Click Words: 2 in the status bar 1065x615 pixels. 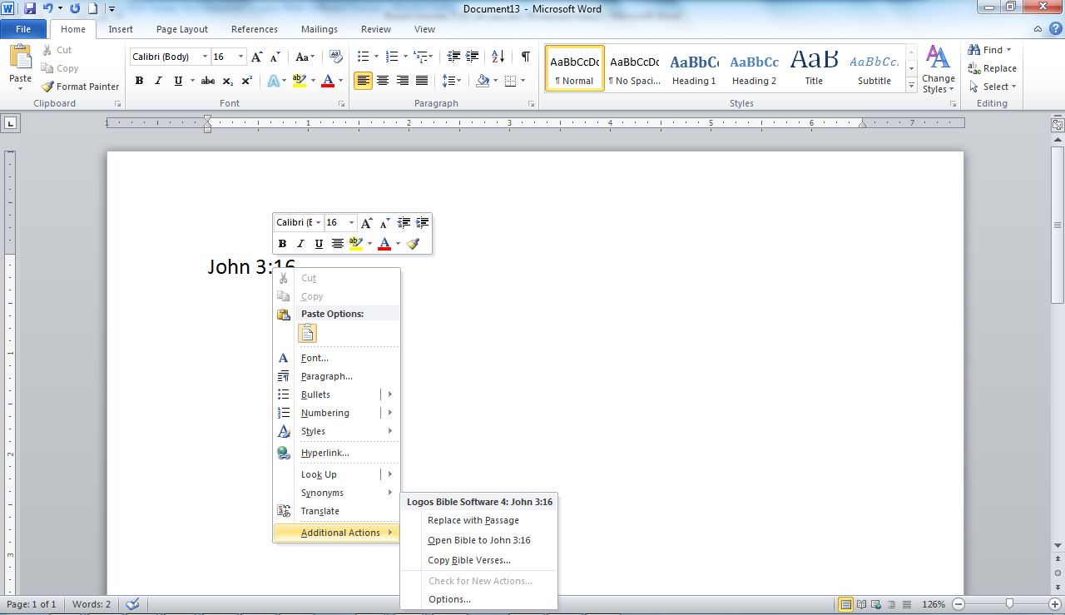pyautogui.click(x=92, y=604)
